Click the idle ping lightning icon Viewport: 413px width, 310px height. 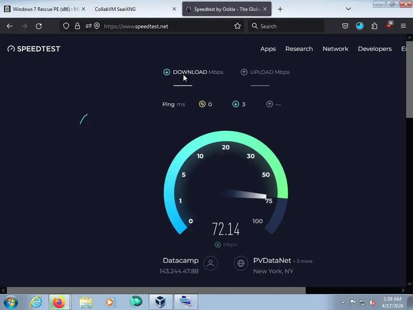[202, 104]
